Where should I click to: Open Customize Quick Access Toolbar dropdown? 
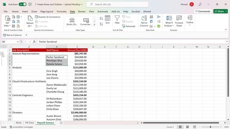coord(26,35)
